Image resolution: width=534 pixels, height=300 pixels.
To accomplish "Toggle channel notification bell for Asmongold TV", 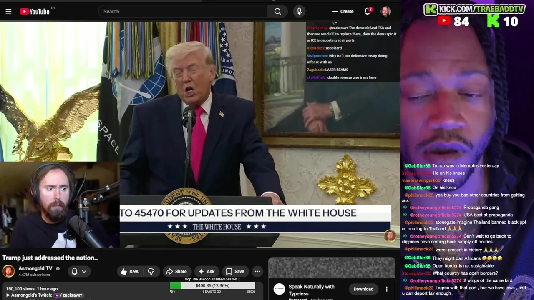I will (x=74, y=271).
